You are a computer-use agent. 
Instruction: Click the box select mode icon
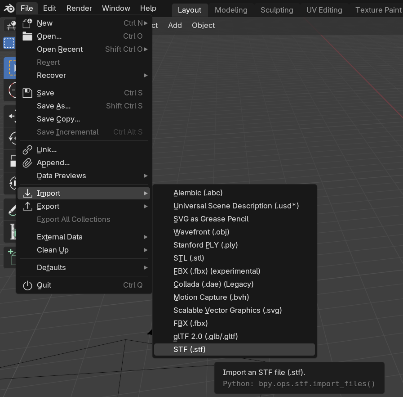(9, 43)
